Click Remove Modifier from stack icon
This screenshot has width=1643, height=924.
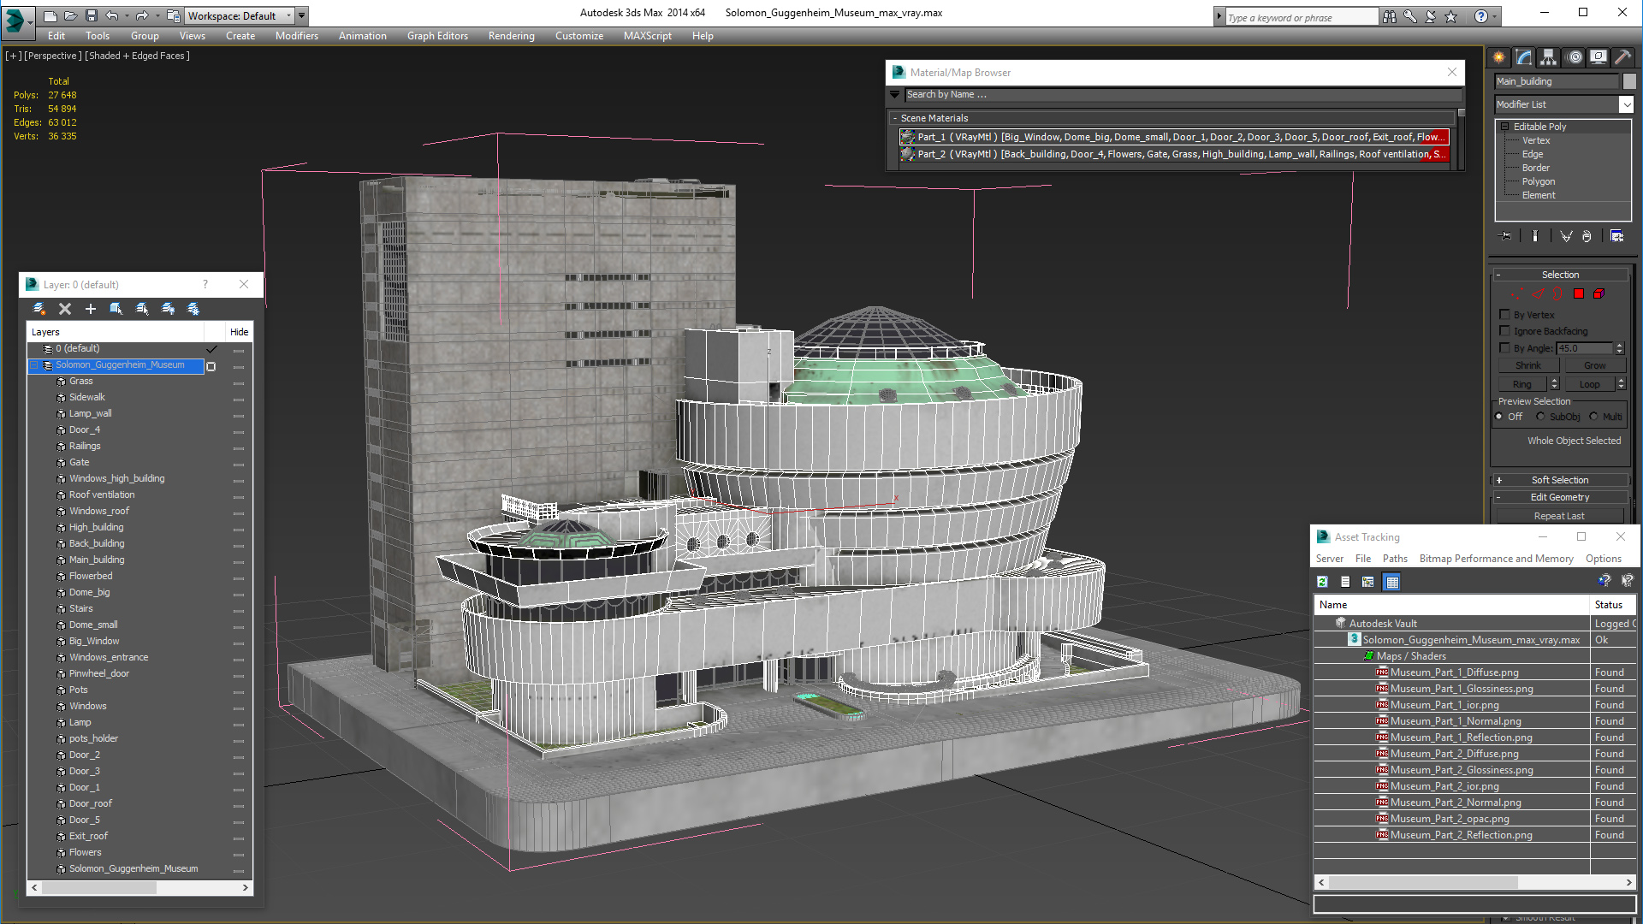(1587, 236)
